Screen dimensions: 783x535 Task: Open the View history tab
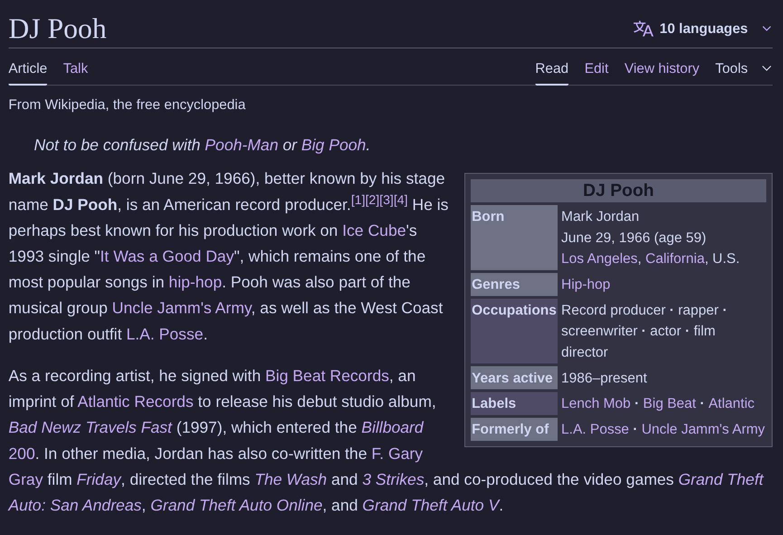[x=662, y=68]
